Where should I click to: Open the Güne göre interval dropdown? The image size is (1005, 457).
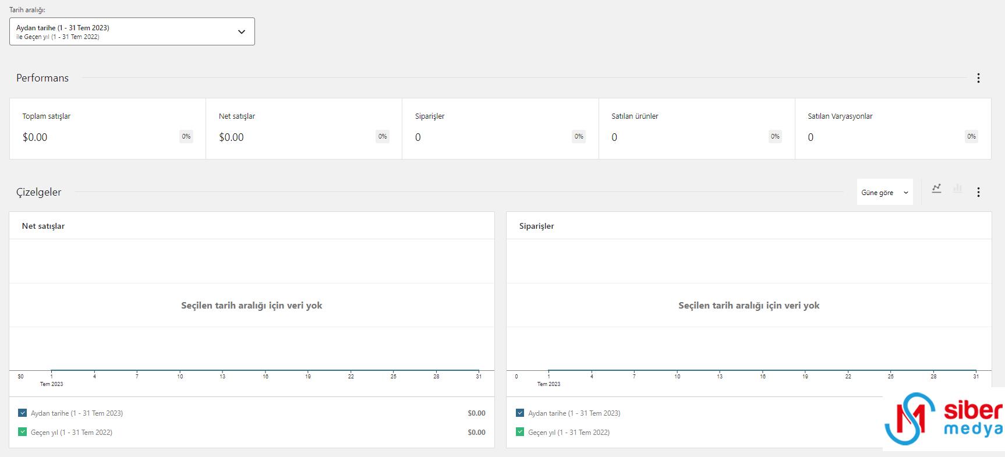(884, 192)
